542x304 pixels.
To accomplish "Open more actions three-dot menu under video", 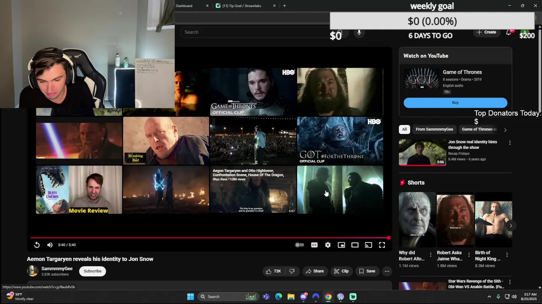I will pos(387,271).
